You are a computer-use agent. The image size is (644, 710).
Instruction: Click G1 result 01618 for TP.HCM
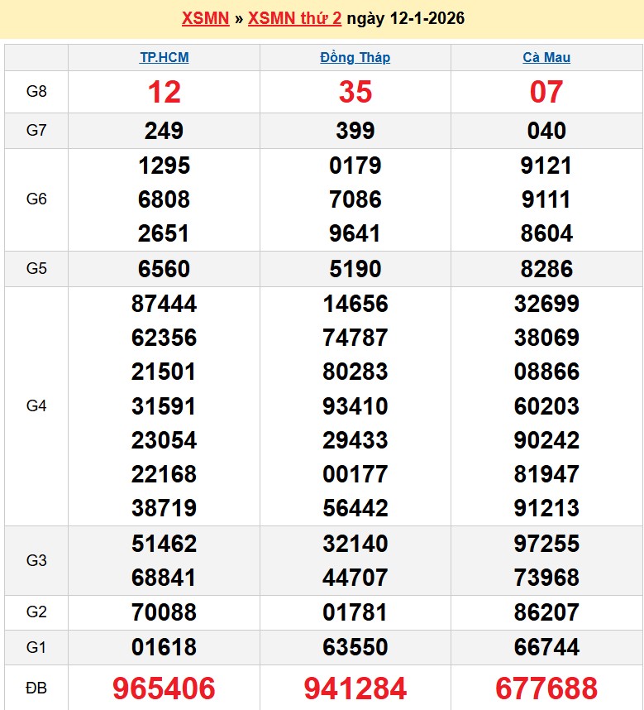pyautogui.click(x=164, y=646)
